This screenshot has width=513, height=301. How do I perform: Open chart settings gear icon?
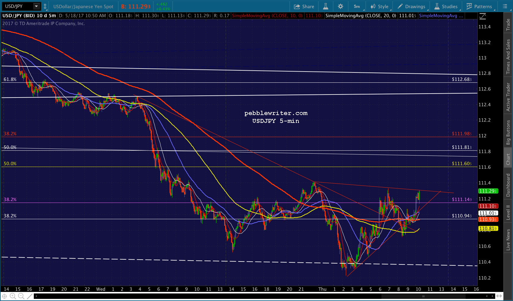[340, 6]
